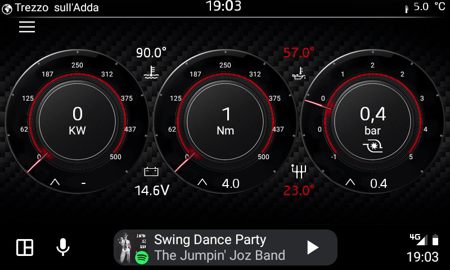Select the boost pressure gauge
The height and width of the screenshot is (270, 450).
click(x=373, y=121)
